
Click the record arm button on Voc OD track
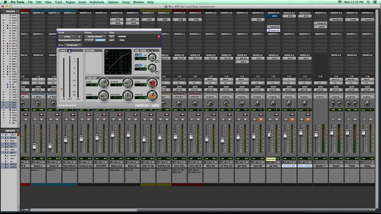click(x=261, y=114)
